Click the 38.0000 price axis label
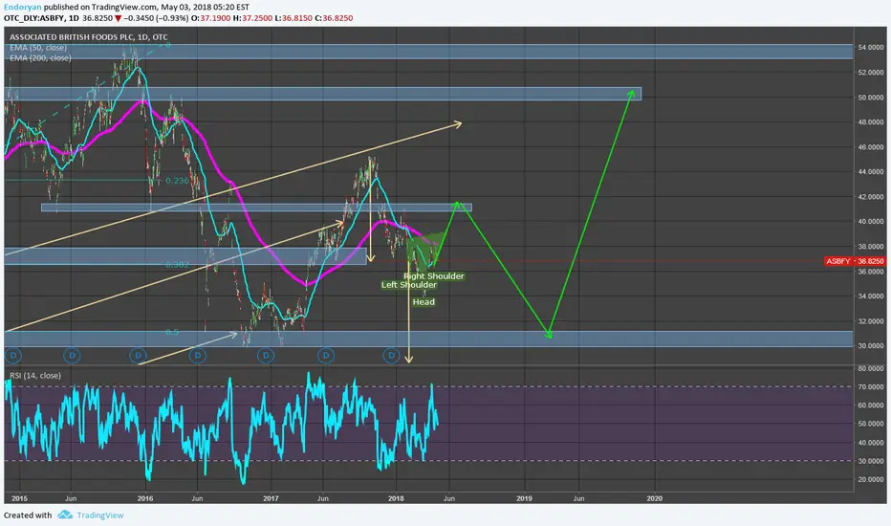This screenshot has width=891, height=526. tap(870, 246)
